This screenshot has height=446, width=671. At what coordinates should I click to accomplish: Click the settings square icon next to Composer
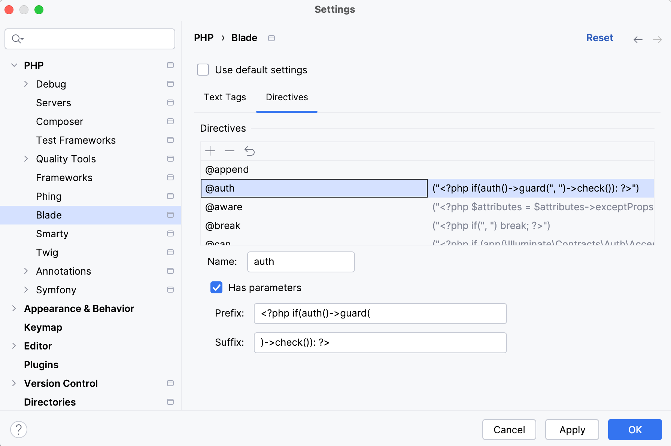tap(171, 121)
